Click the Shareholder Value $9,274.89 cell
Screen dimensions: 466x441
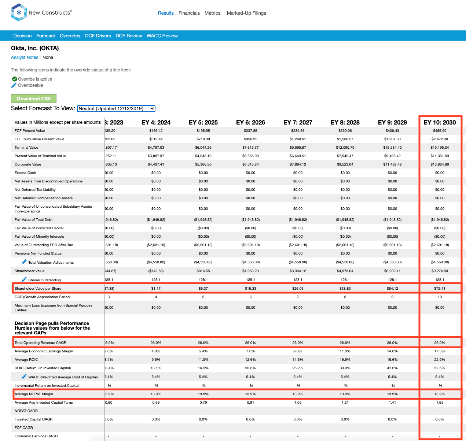pos(440,271)
